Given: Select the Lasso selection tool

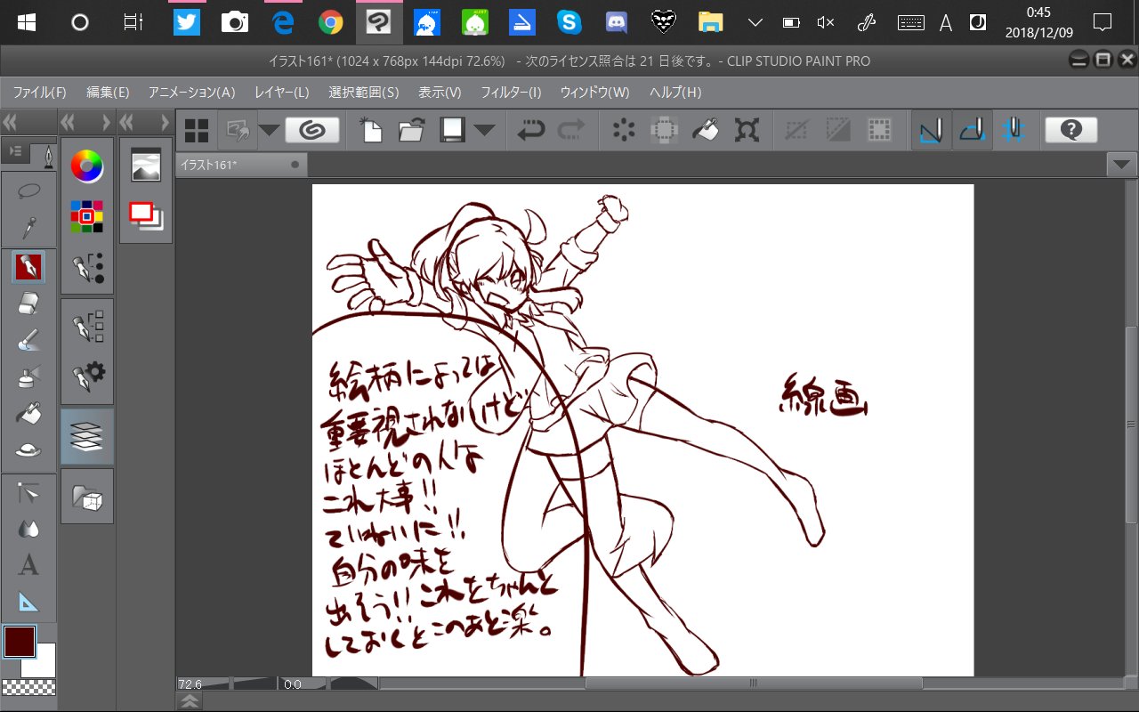Looking at the screenshot, I should [x=28, y=190].
